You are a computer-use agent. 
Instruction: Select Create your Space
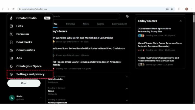pos(30,66)
